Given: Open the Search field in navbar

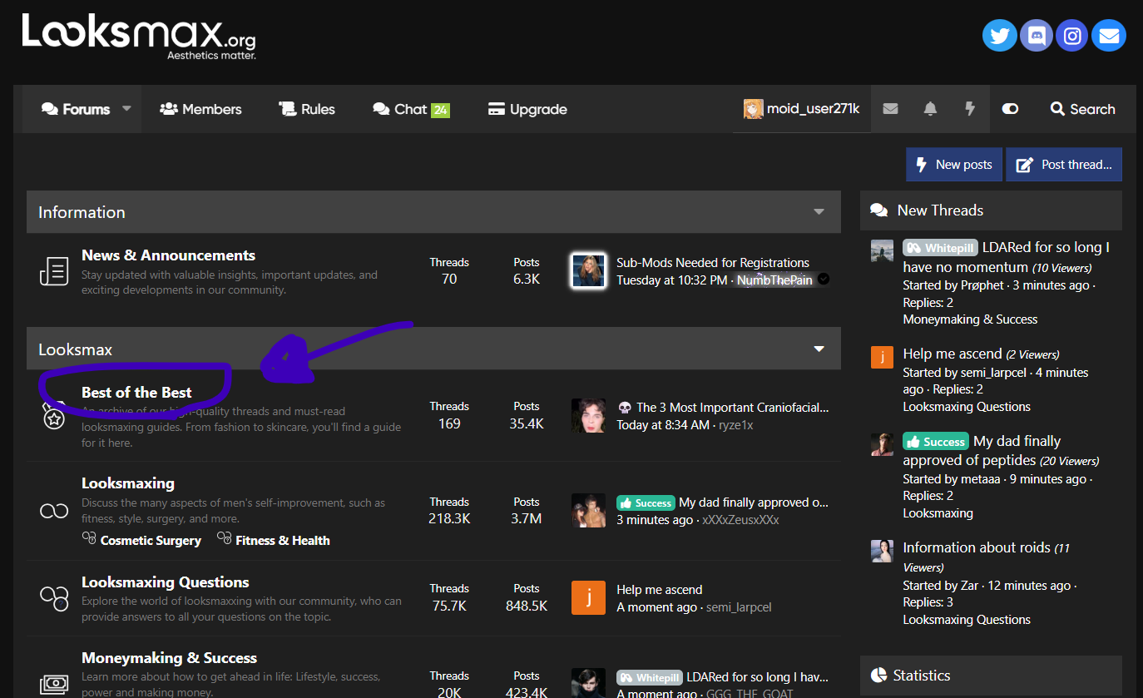Looking at the screenshot, I should tap(1082, 109).
